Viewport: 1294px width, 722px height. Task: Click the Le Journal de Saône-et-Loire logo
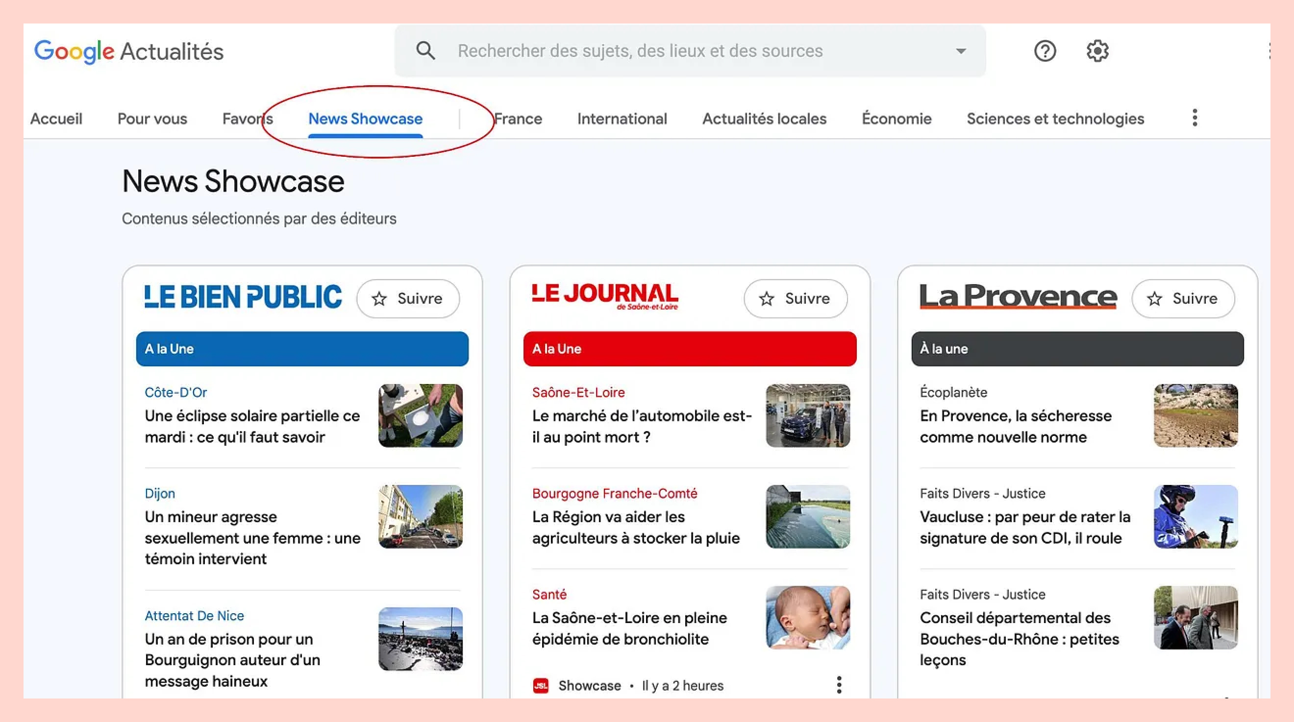(605, 296)
